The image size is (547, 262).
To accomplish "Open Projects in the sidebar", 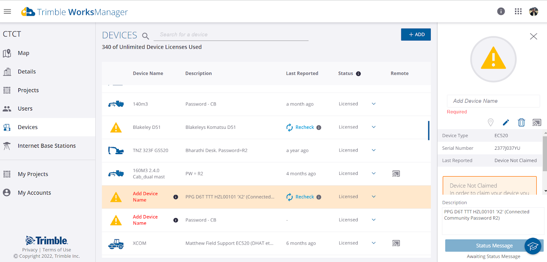I will click(x=47, y=90).
